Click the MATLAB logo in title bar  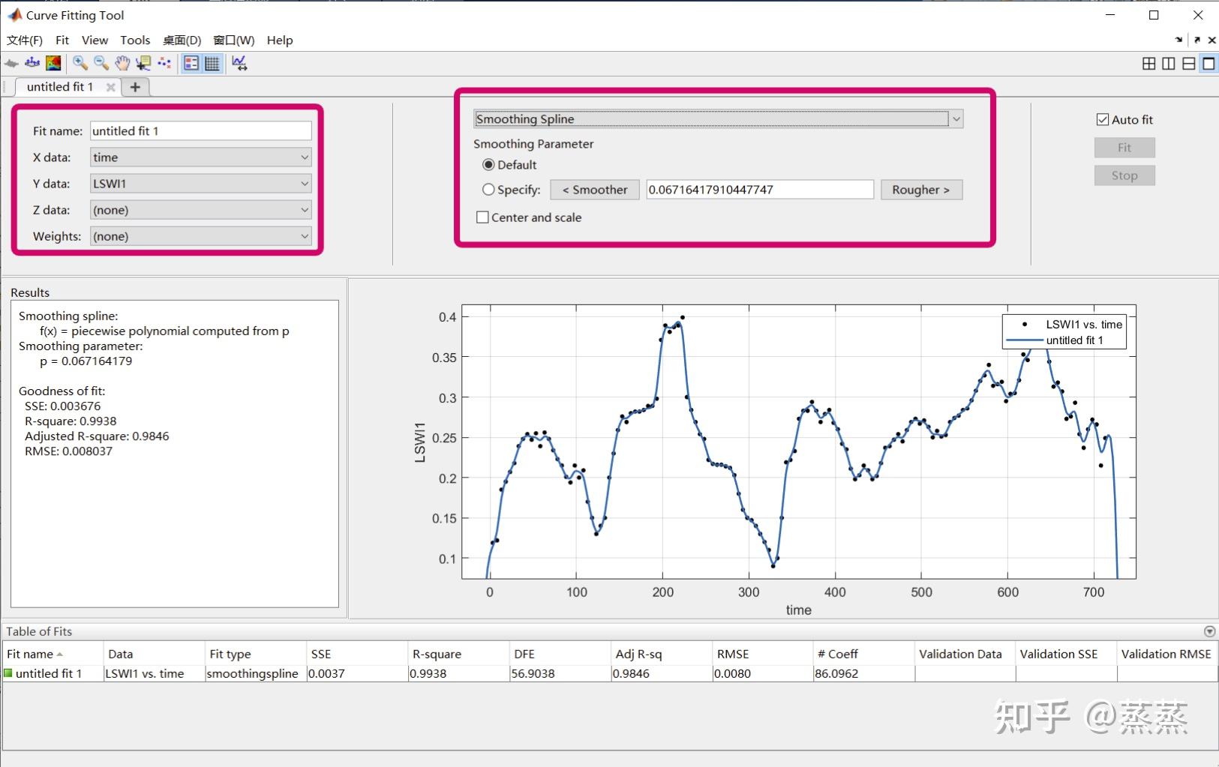[x=14, y=15]
